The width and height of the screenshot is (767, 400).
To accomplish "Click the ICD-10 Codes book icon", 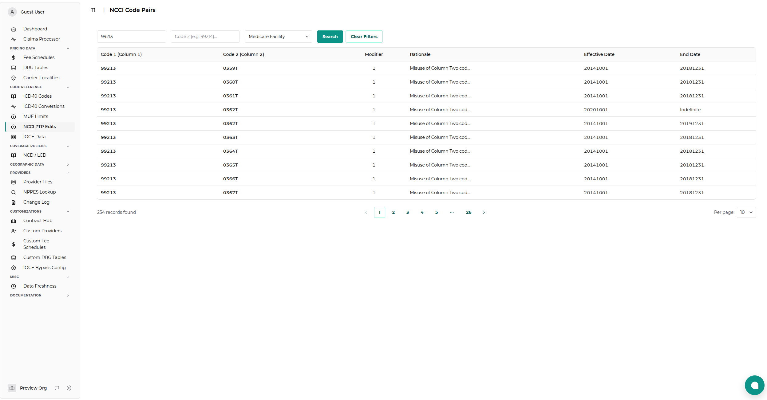I will point(14,96).
